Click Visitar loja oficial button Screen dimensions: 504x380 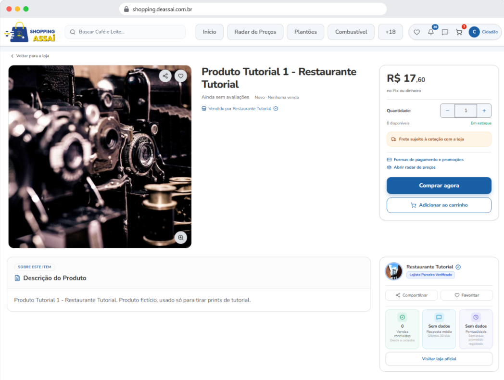click(439, 359)
